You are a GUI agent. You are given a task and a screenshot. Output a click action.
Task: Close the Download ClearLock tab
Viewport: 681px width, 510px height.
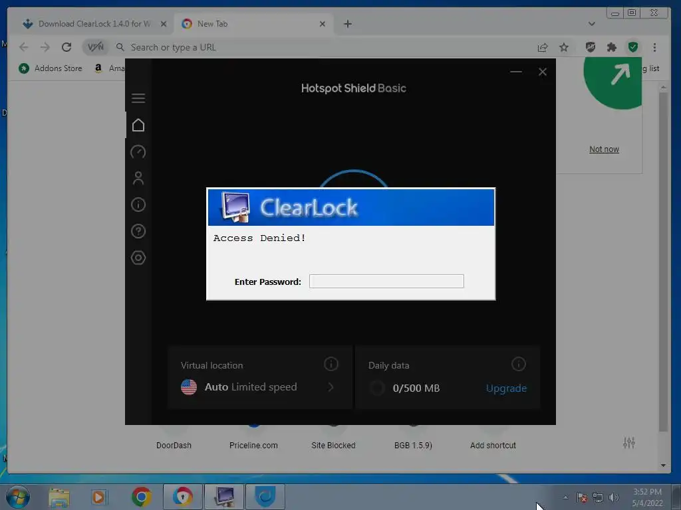click(x=164, y=24)
